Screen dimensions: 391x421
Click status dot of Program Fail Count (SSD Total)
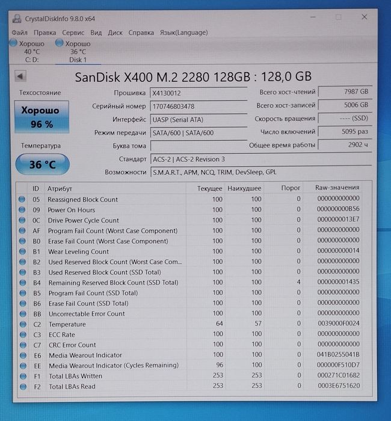[23, 293]
